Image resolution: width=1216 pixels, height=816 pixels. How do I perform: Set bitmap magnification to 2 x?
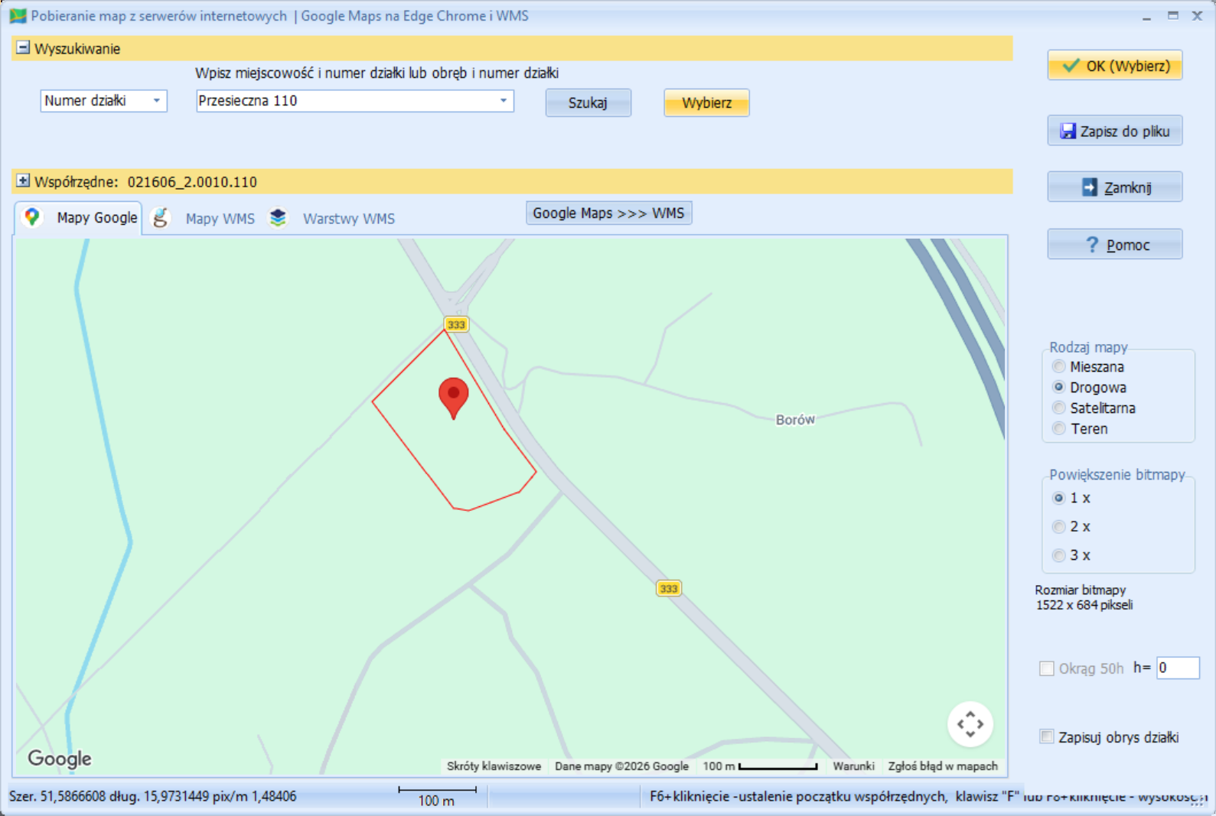point(1059,527)
